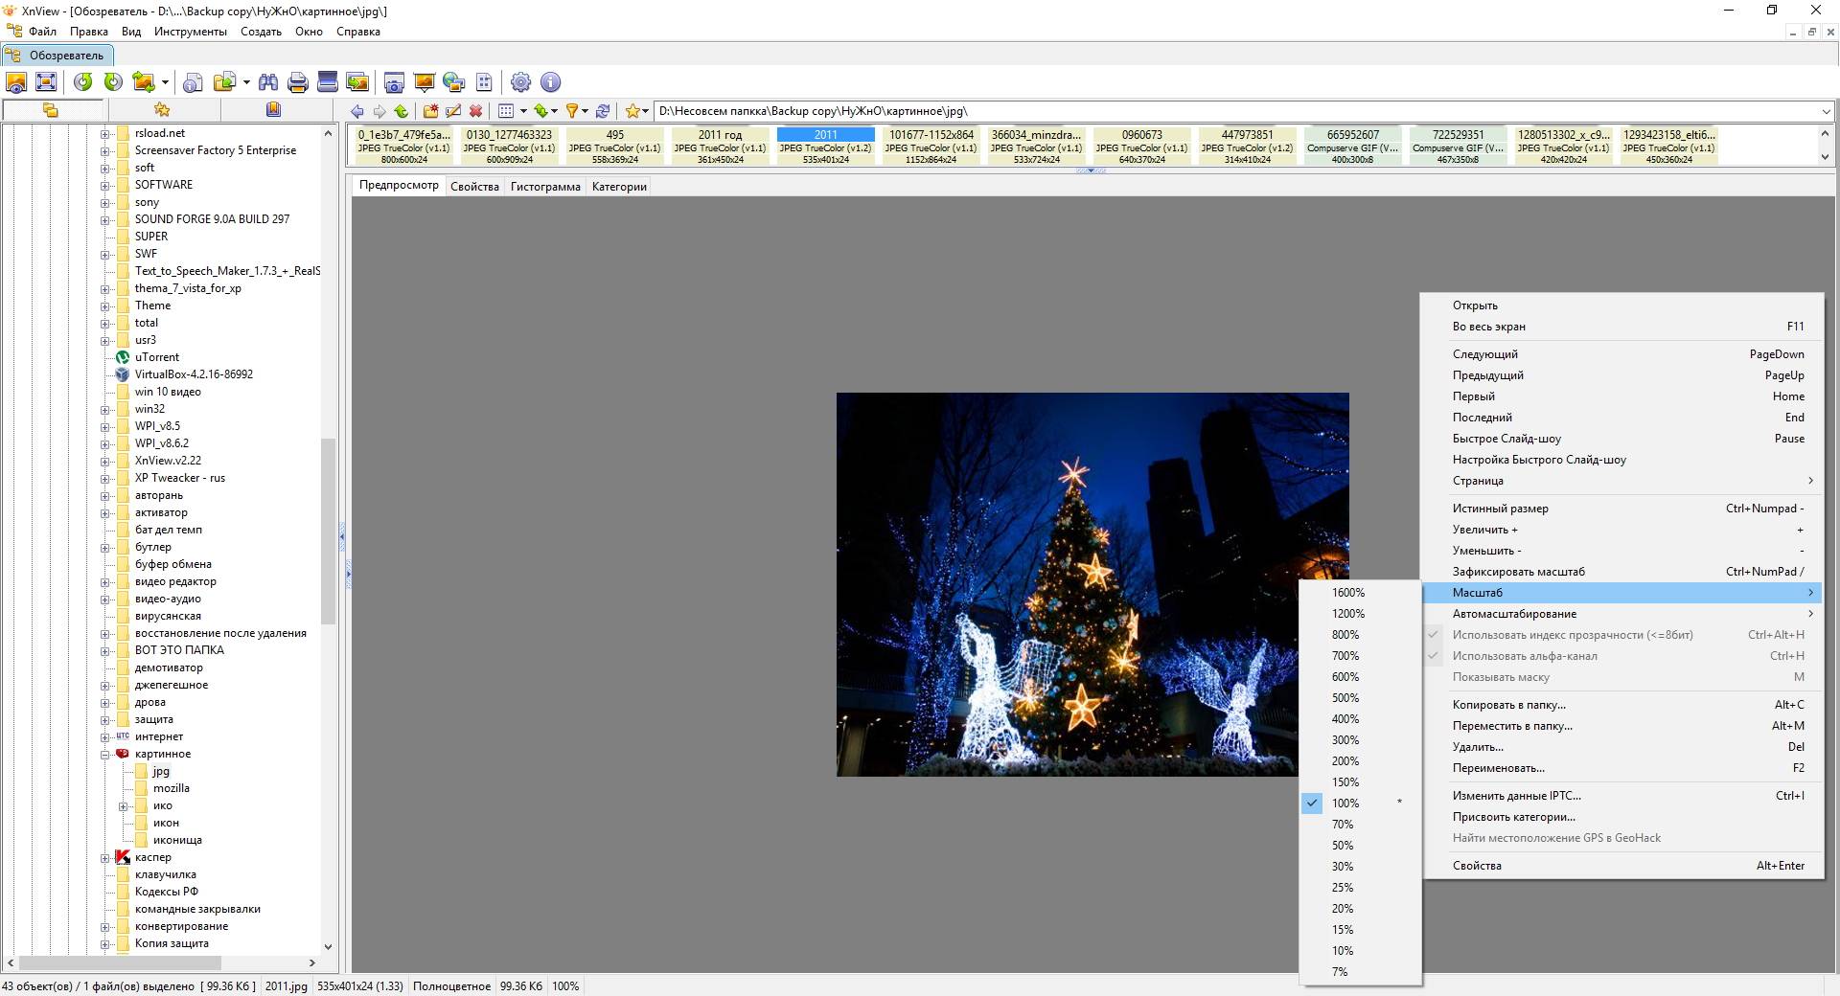
Task: Click the red delete X icon
Action: (475, 111)
